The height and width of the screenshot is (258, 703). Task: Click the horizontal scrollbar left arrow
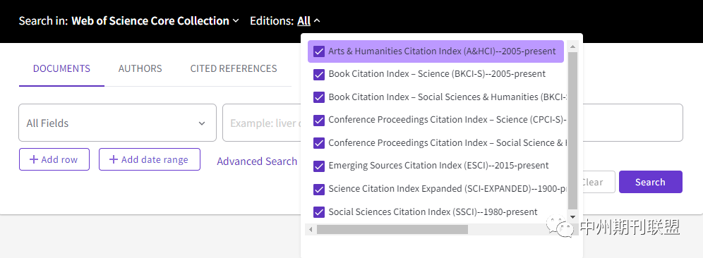[x=310, y=229]
